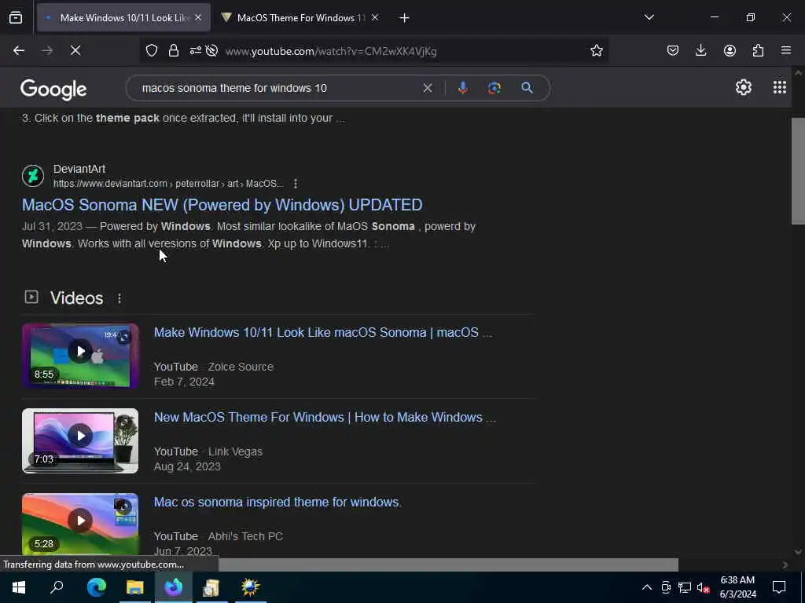The height and width of the screenshot is (603, 805).
Task: Play the 5:28 Abhi's Tech PC thumbnail
Action: 80,524
